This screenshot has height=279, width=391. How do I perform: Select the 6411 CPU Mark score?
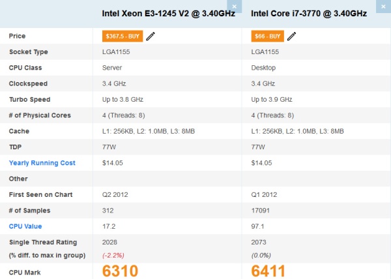point(268,271)
